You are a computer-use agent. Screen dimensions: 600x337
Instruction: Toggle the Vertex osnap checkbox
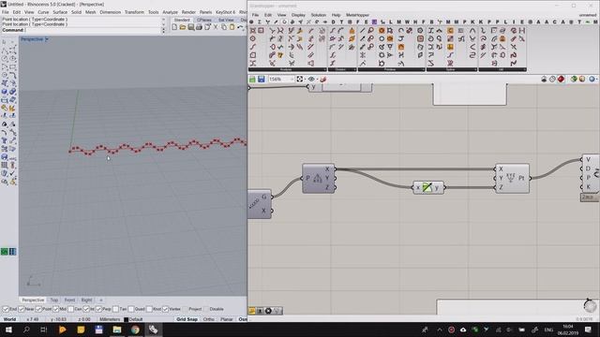coord(165,309)
